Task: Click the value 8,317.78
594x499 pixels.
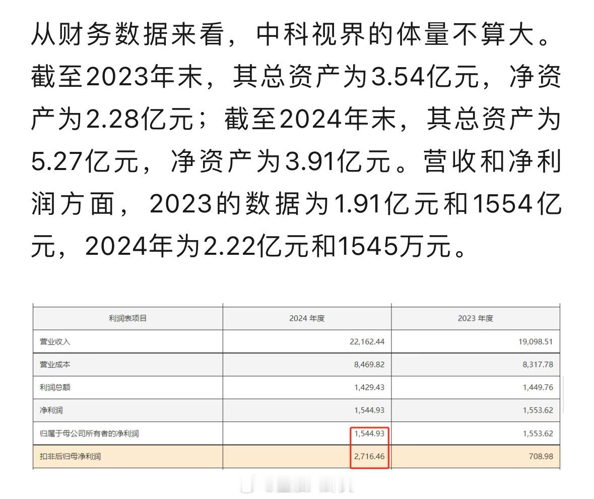Action: (x=538, y=365)
